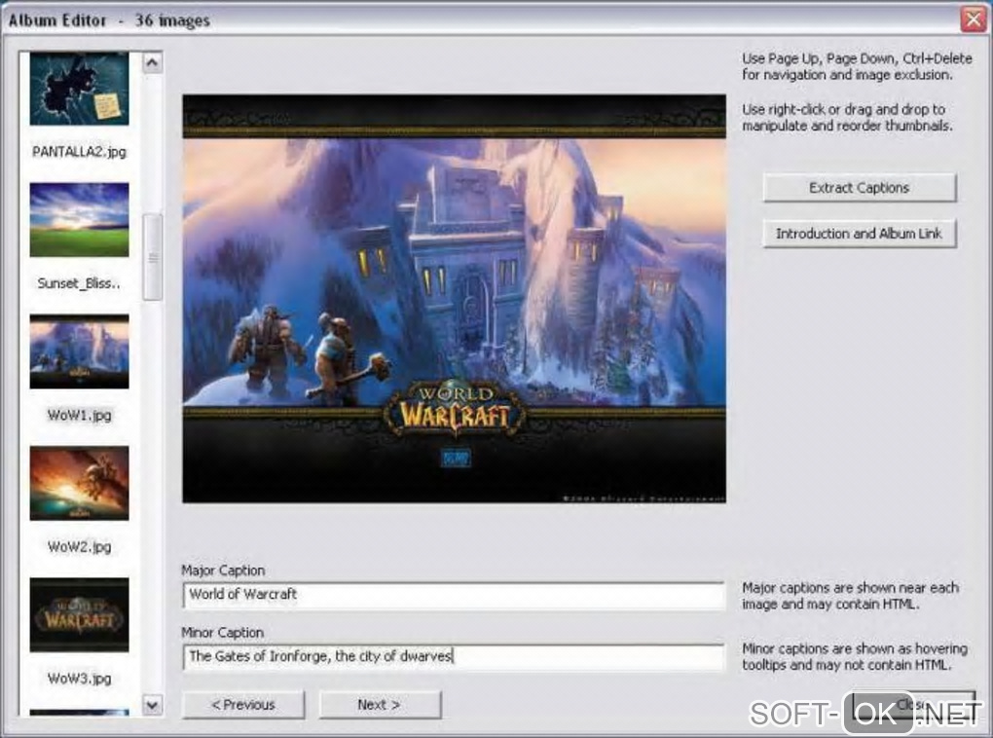Viewport: 993px width, 738px height.
Task: Open Introduction and Album Link
Action: coord(859,234)
